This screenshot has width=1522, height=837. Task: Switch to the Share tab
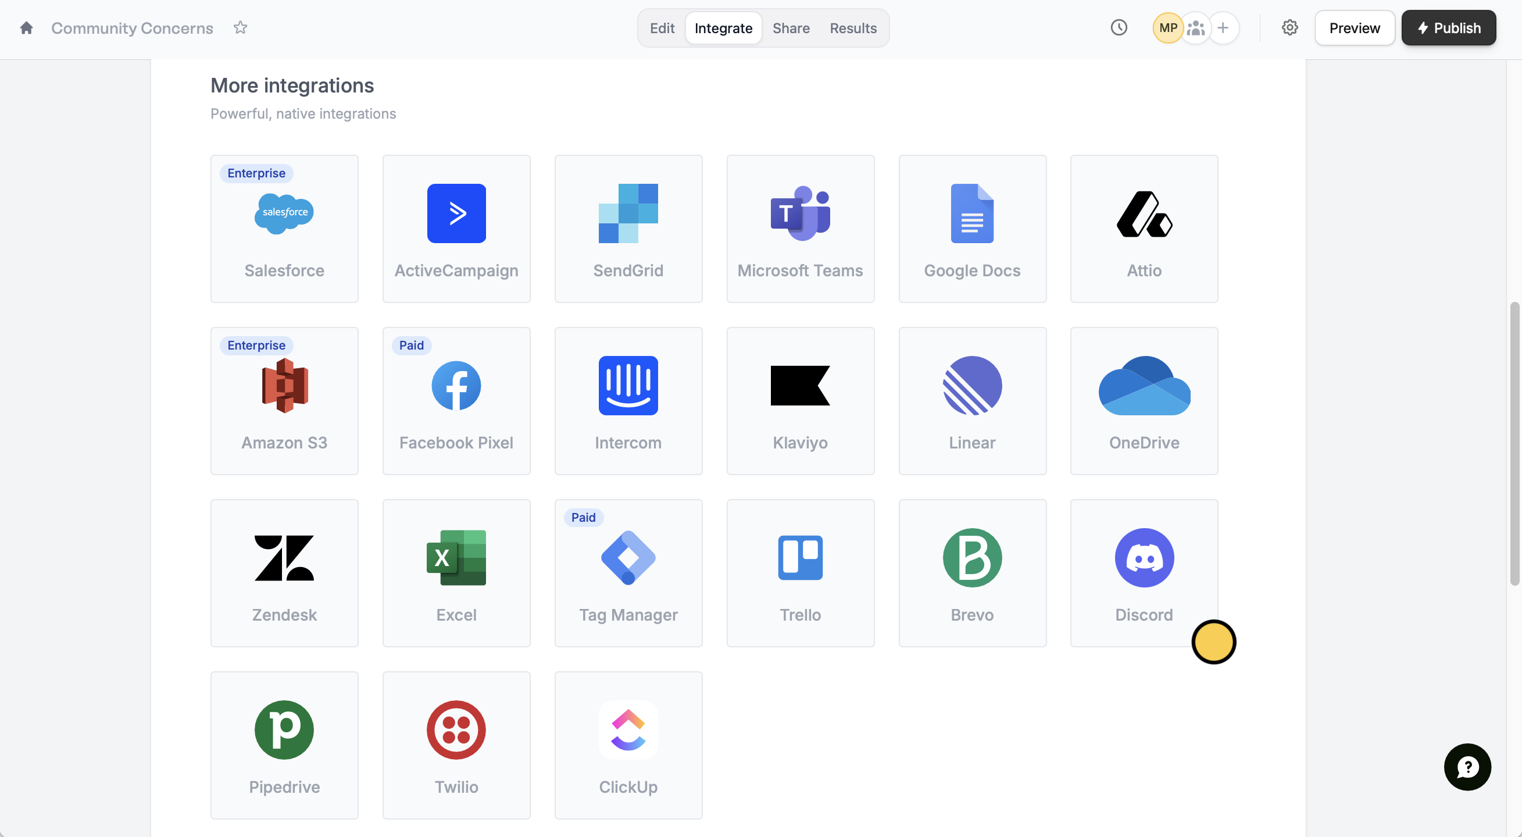pyautogui.click(x=791, y=28)
